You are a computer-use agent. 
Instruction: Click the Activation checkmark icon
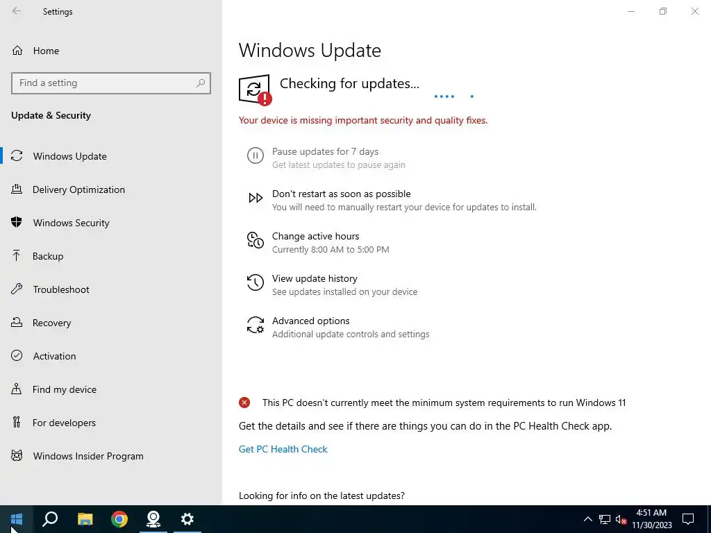pos(17,356)
